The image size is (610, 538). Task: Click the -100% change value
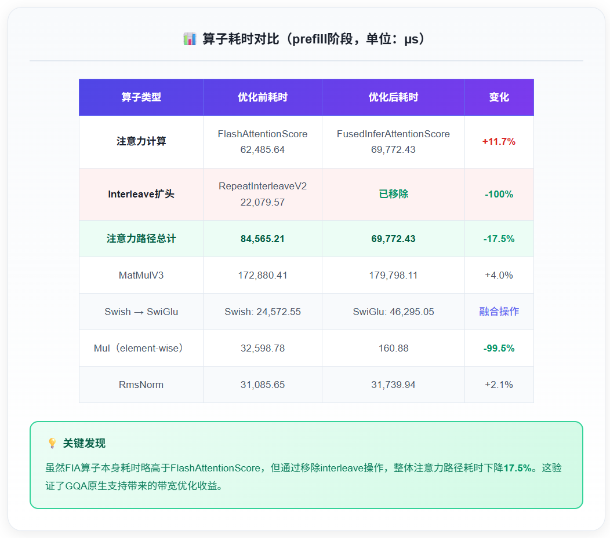pos(499,194)
